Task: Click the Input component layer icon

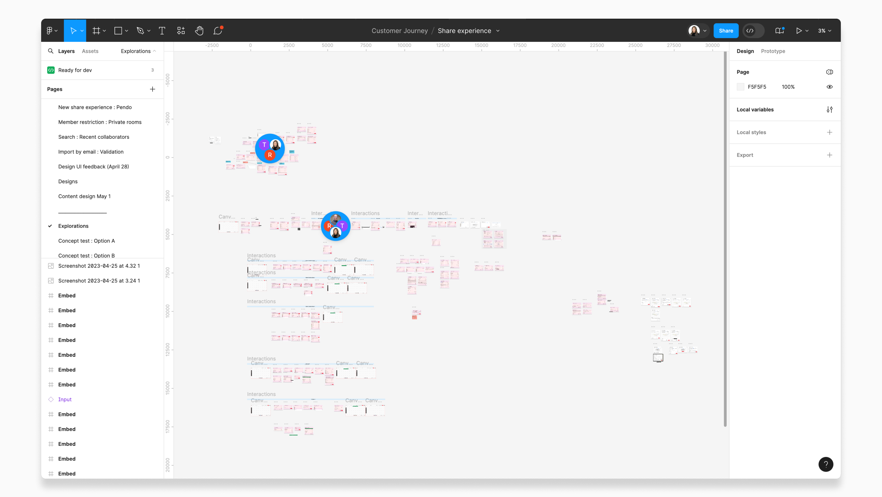Action: 51,399
